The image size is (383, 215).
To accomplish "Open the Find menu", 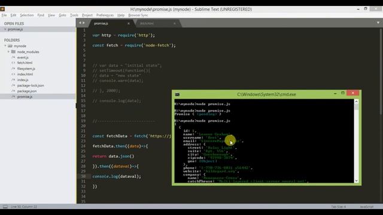I will [41, 15].
